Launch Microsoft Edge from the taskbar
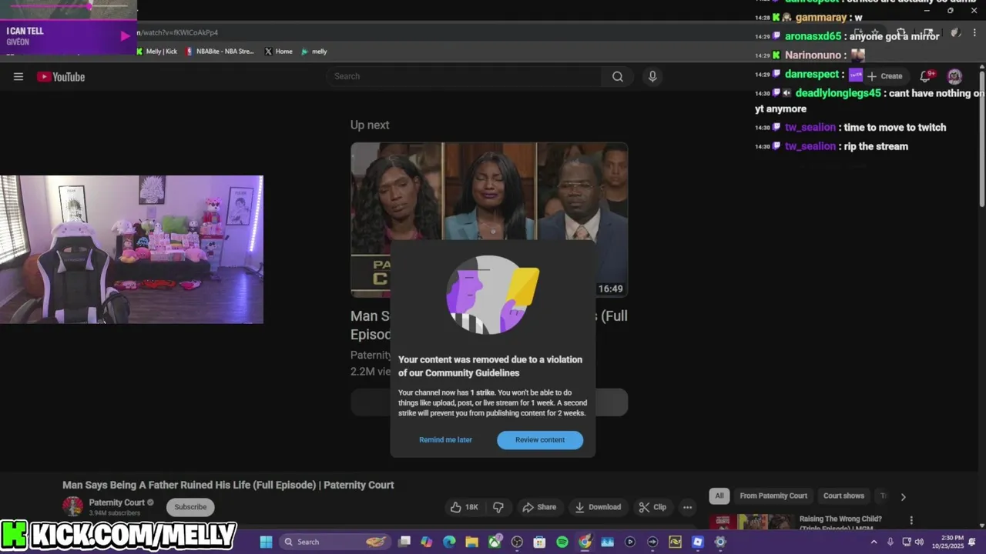986x554 pixels. (449, 542)
